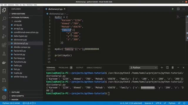Open the Help menu
Screen dimensions: 188x105
pos(35,5)
